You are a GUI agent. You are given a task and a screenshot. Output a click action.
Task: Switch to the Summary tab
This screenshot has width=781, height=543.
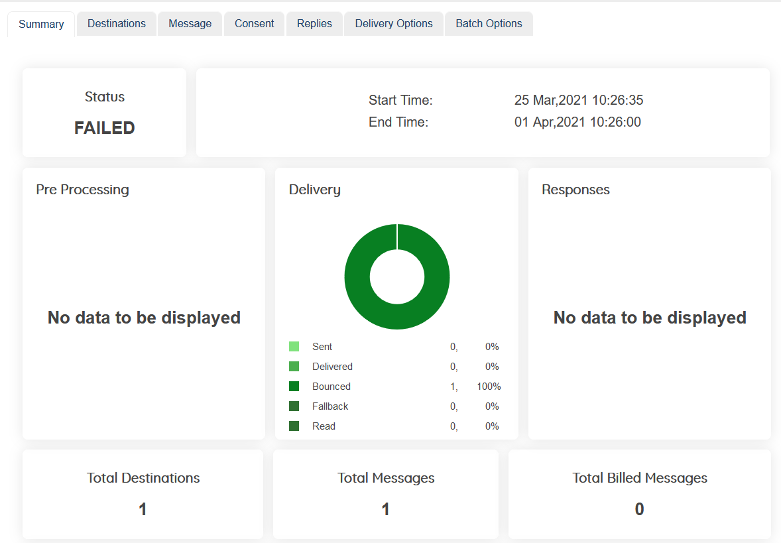coord(41,25)
